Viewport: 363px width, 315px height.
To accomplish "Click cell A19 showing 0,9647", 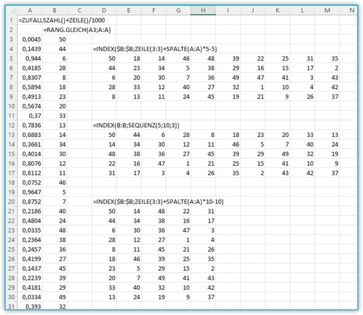I will (x=30, y=192).
